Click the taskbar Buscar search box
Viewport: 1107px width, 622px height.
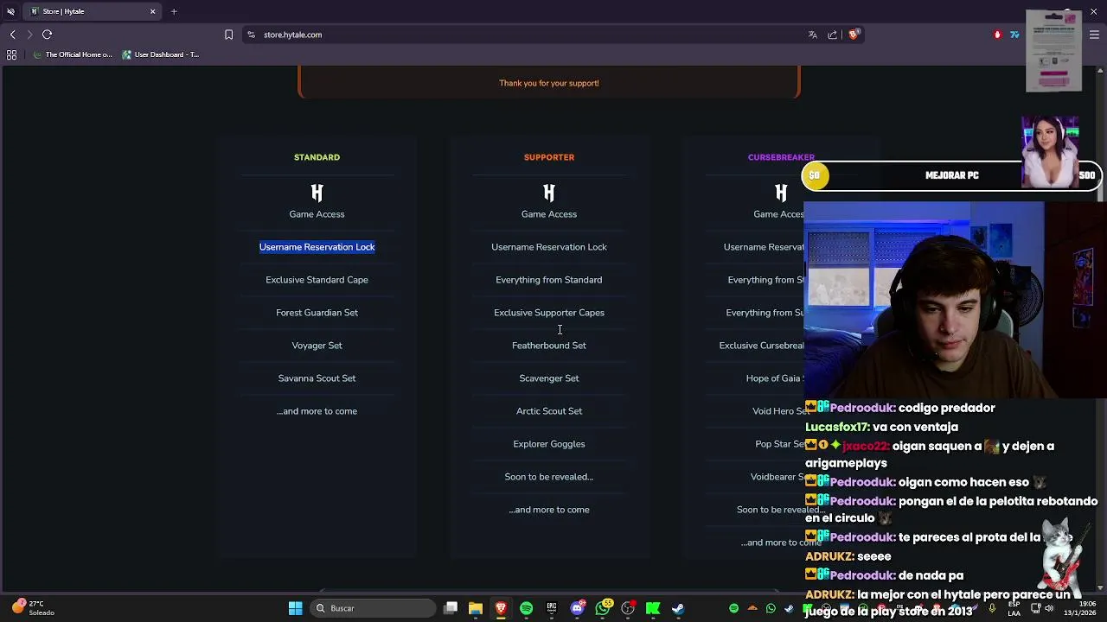(374, 608)
